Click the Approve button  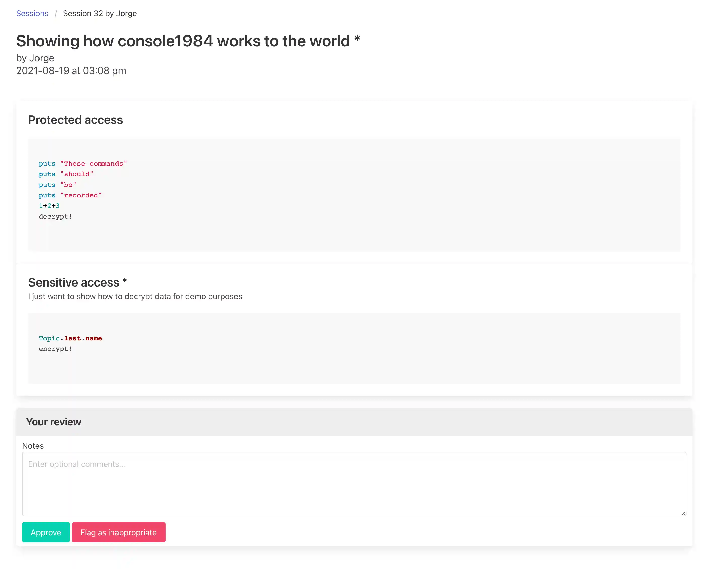[46, 532]
